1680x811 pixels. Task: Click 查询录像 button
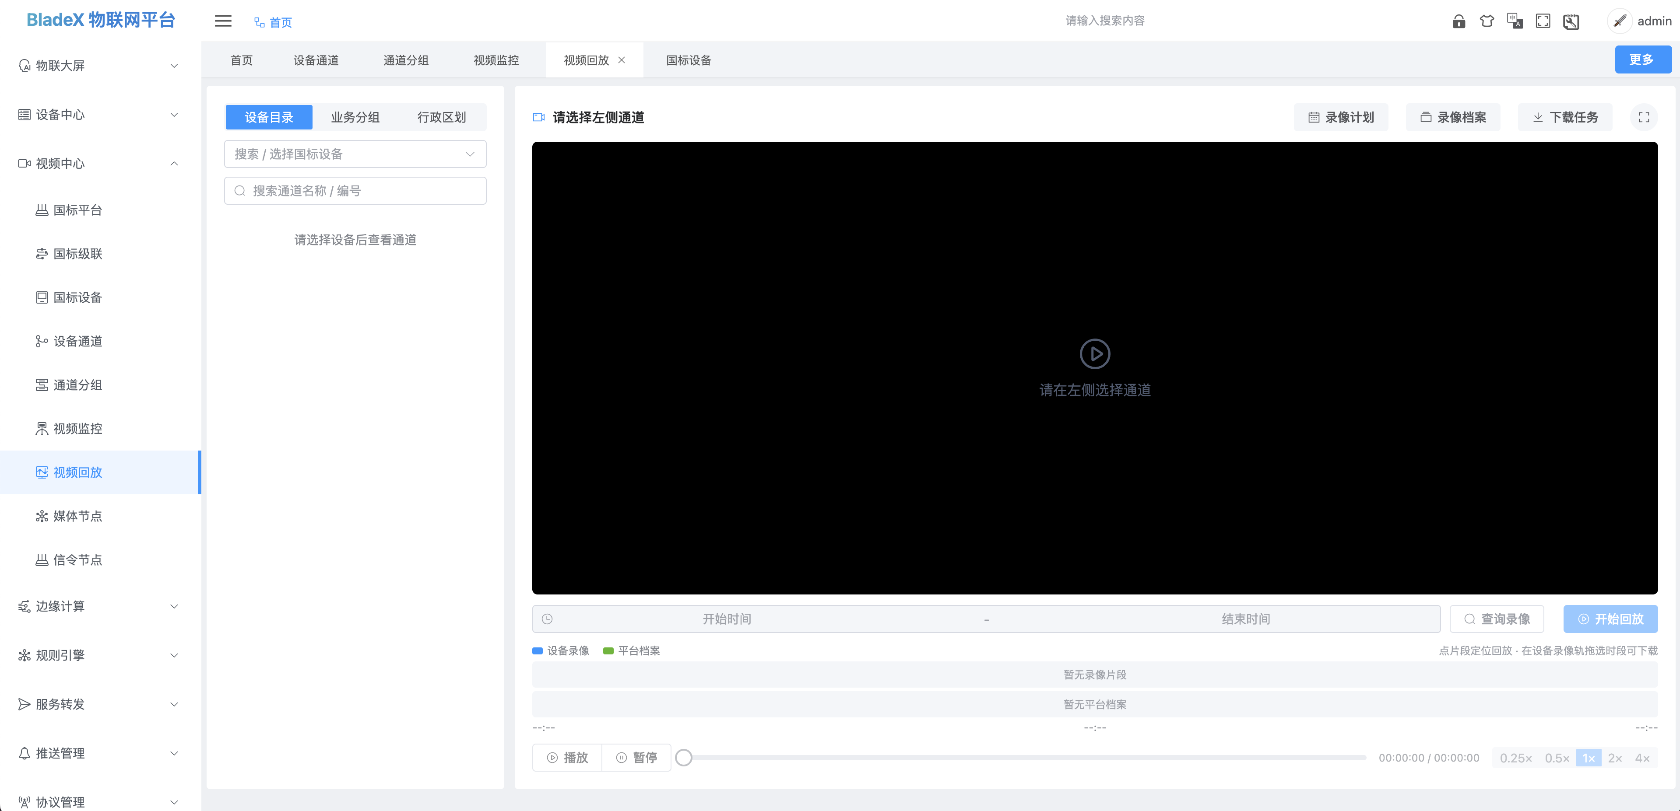click(1497, 619)
